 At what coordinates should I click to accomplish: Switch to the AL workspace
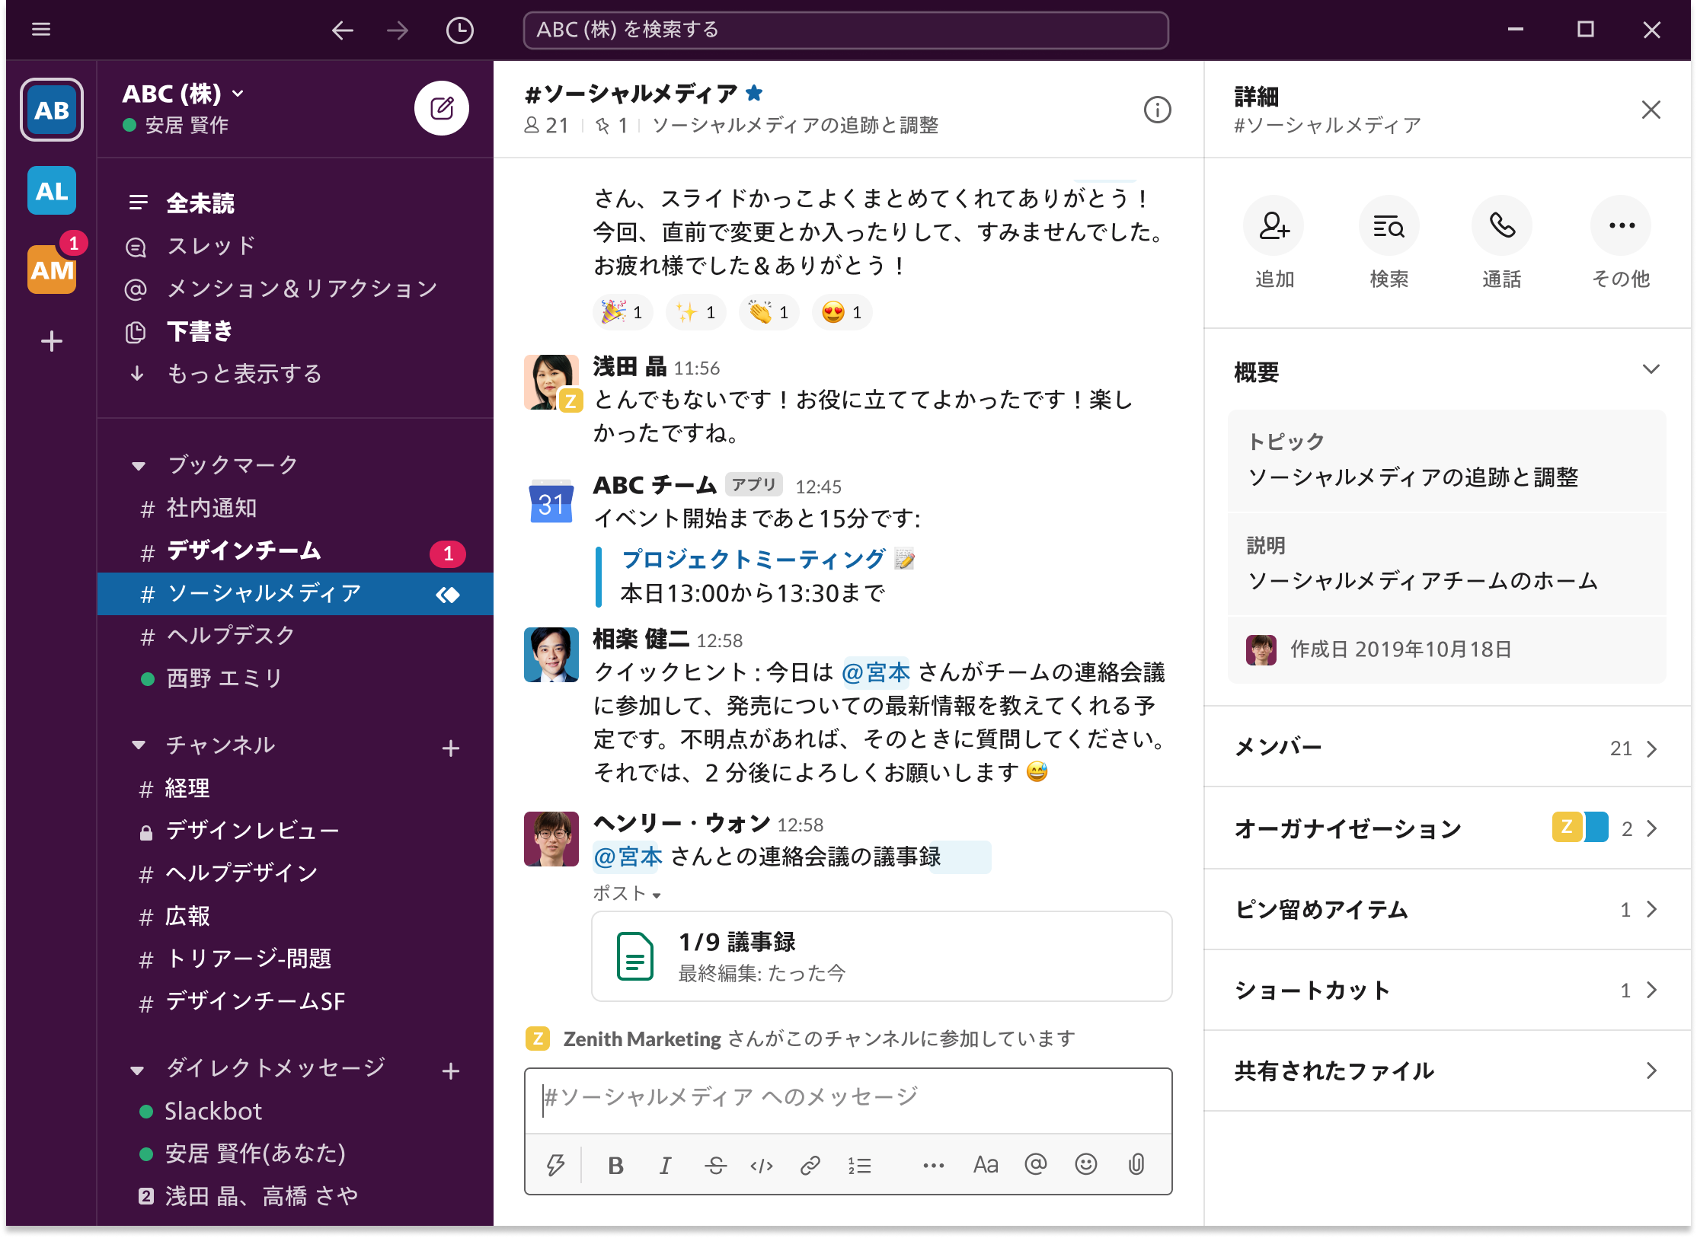52,190
